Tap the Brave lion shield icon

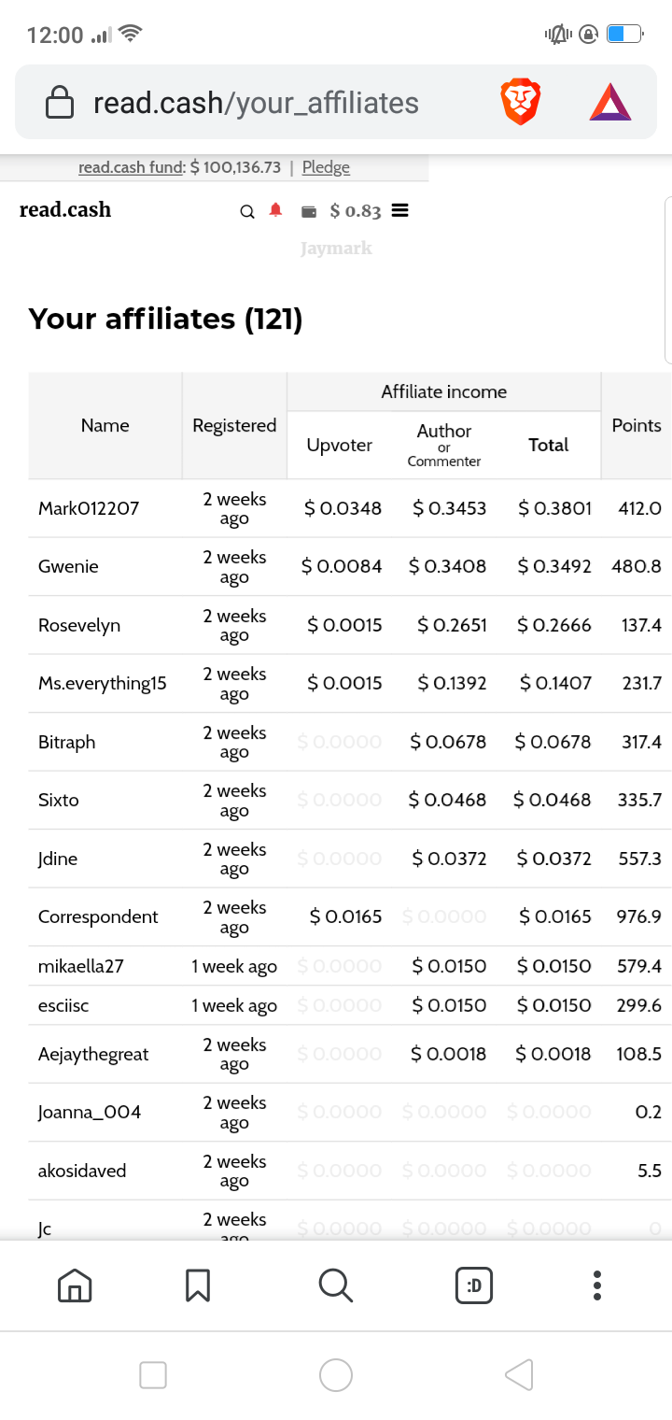[x=521, y=103]
